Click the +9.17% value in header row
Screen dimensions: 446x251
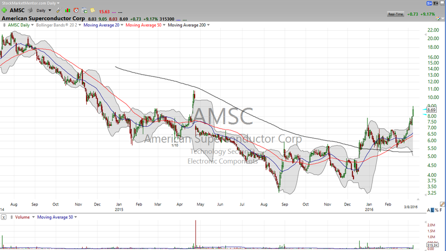(151, 19)
